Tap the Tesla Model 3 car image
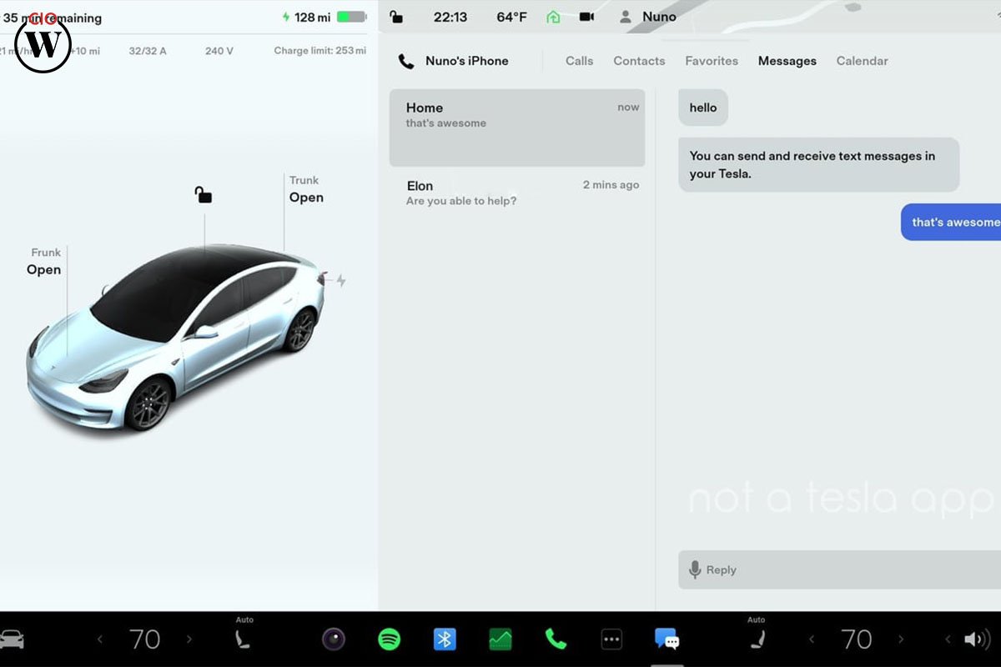 [175, 338]
